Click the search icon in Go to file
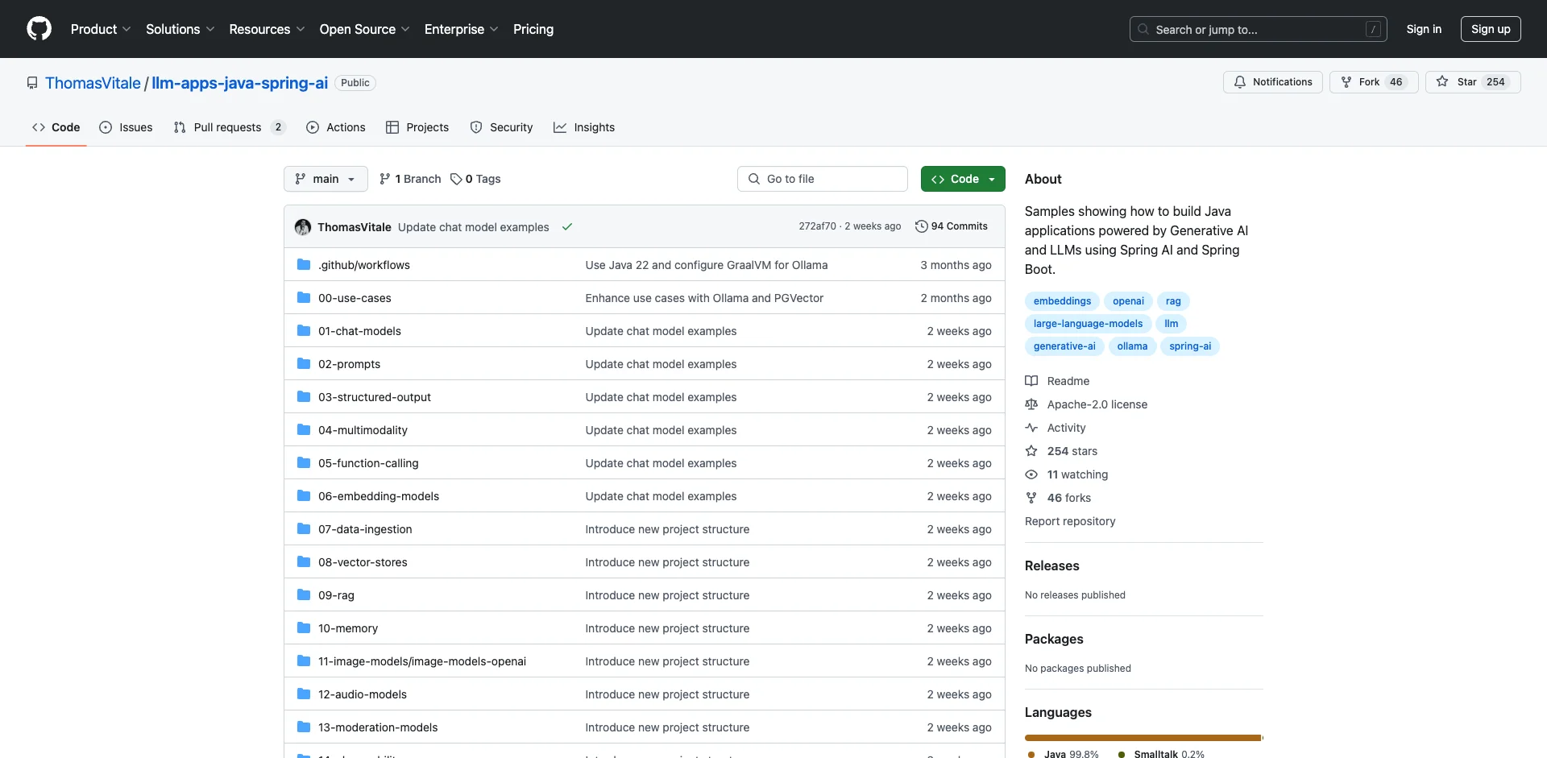Image resolution: width=1547 pixels, height=758 pixels. [754, 179]
